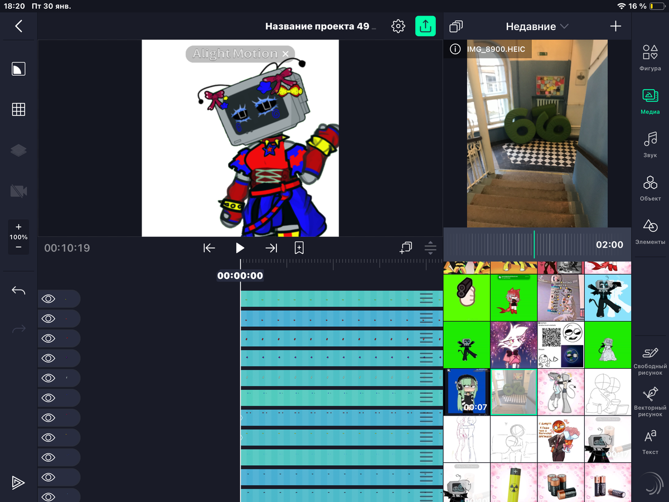Viewport: 669px width, 502px height.
Task: Select the 00:00:00 playhead time marker
Action: click(x=240, y=276)
